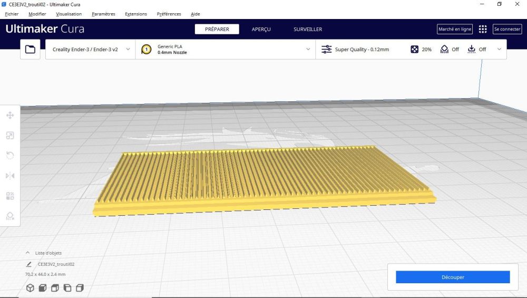Switch to the APERÇU tab
Image resolution: width=527 pixels, height=298 pixels.
pyautogui.click(x=261, y=29)
